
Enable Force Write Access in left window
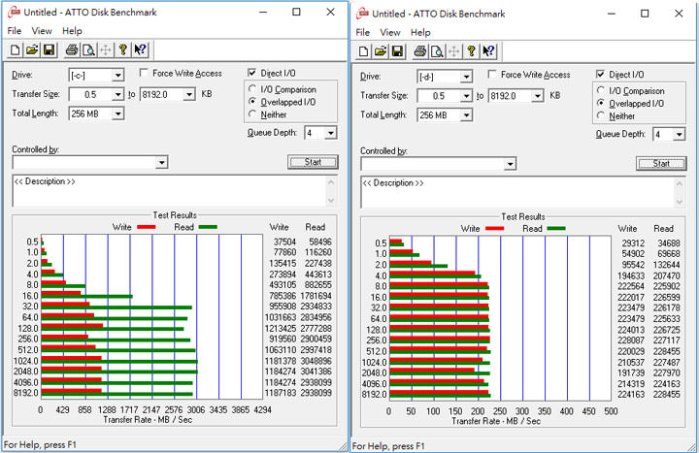coord(145,74)
